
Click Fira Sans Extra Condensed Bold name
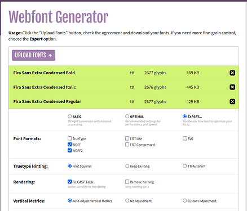44,73
